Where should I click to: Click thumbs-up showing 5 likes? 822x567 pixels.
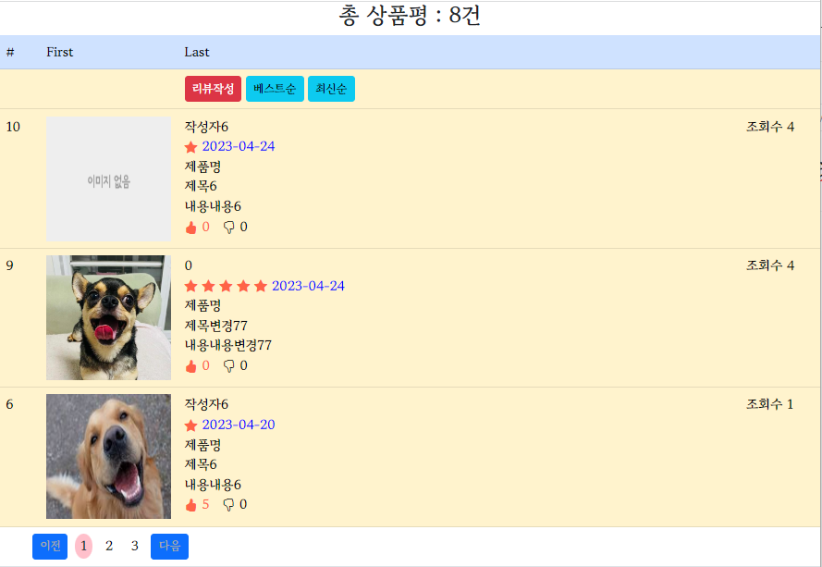(190, 505)
